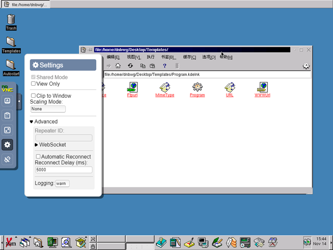This screenshot has width=333, height=250.
Task: Click the MimeType template link
Action: click(x=165, y=95)
